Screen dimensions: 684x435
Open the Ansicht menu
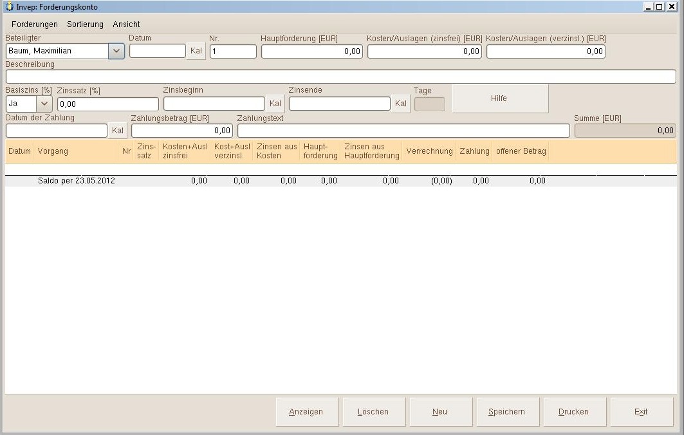[x=126, y=24]
